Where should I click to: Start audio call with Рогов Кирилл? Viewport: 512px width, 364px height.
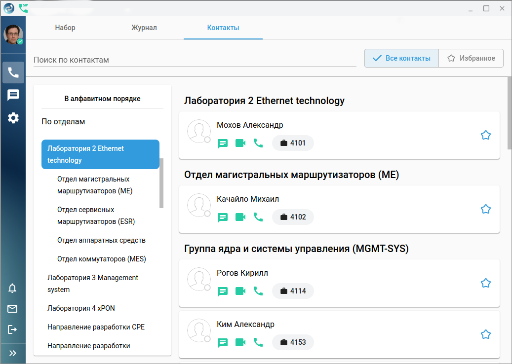point(258,291)
